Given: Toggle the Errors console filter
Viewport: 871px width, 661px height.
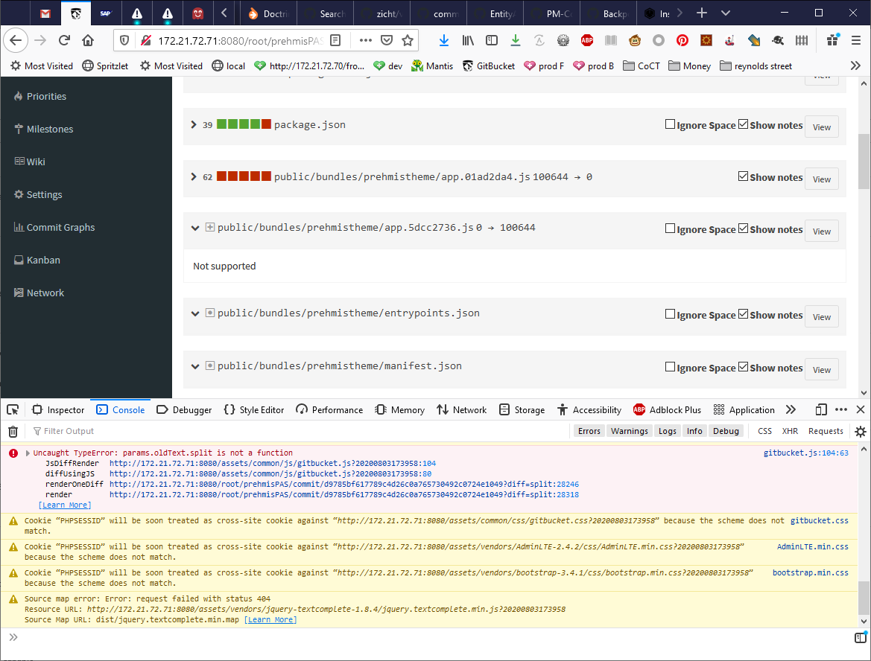Looking at the screenshot, I should click(589, 431).
